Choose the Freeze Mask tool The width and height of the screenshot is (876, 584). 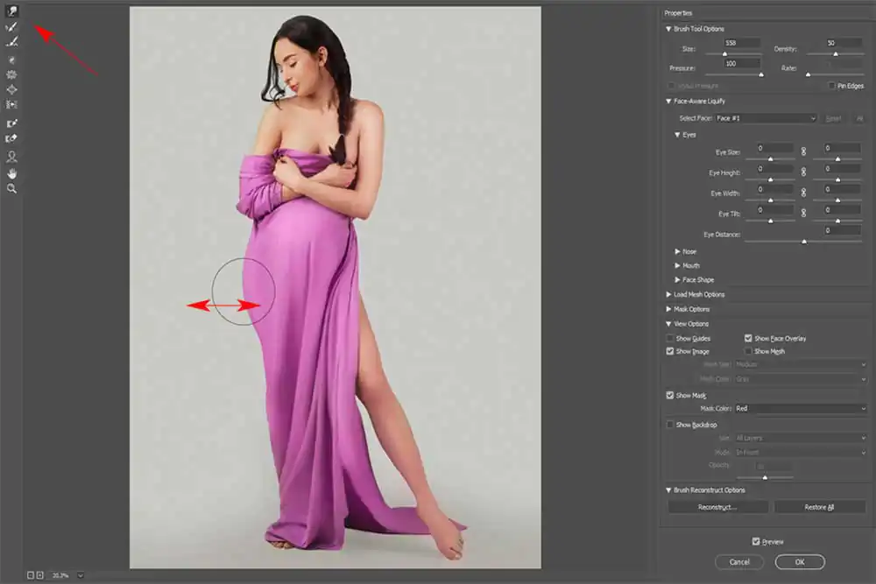[11, 124]
